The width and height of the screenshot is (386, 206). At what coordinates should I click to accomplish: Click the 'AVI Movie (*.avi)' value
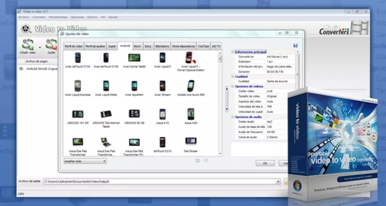click(277, 57)
